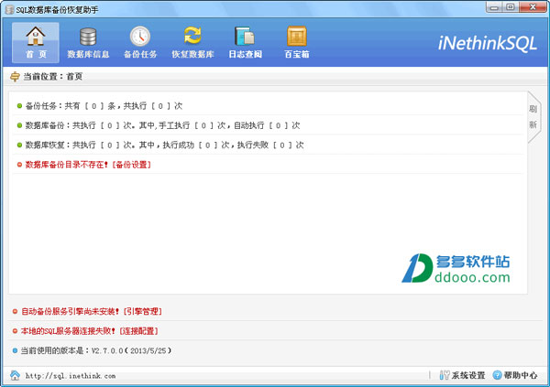
Task: Click the 本地的SQL服务器连接失败 warning text
Action: 68,331
